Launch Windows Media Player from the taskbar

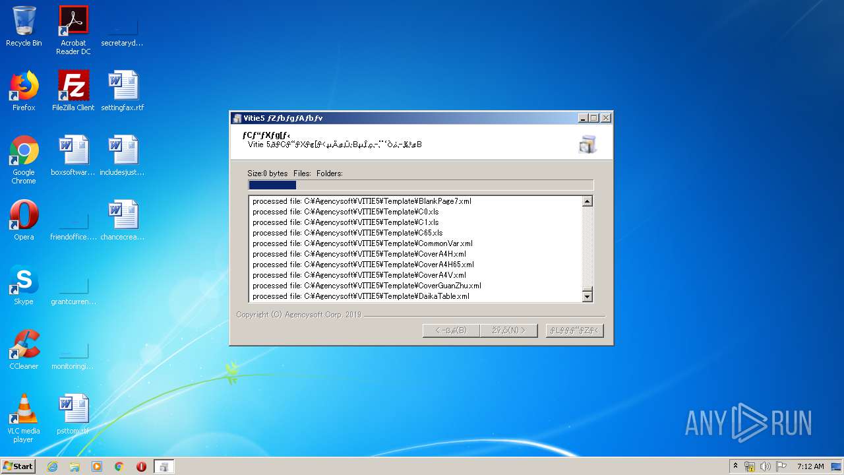click(97, 466)
